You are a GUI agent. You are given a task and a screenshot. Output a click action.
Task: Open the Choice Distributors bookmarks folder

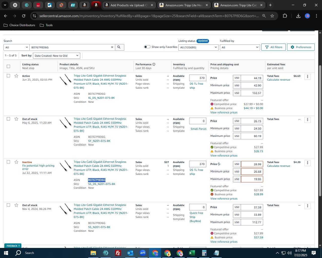click(x=19, y=25)
